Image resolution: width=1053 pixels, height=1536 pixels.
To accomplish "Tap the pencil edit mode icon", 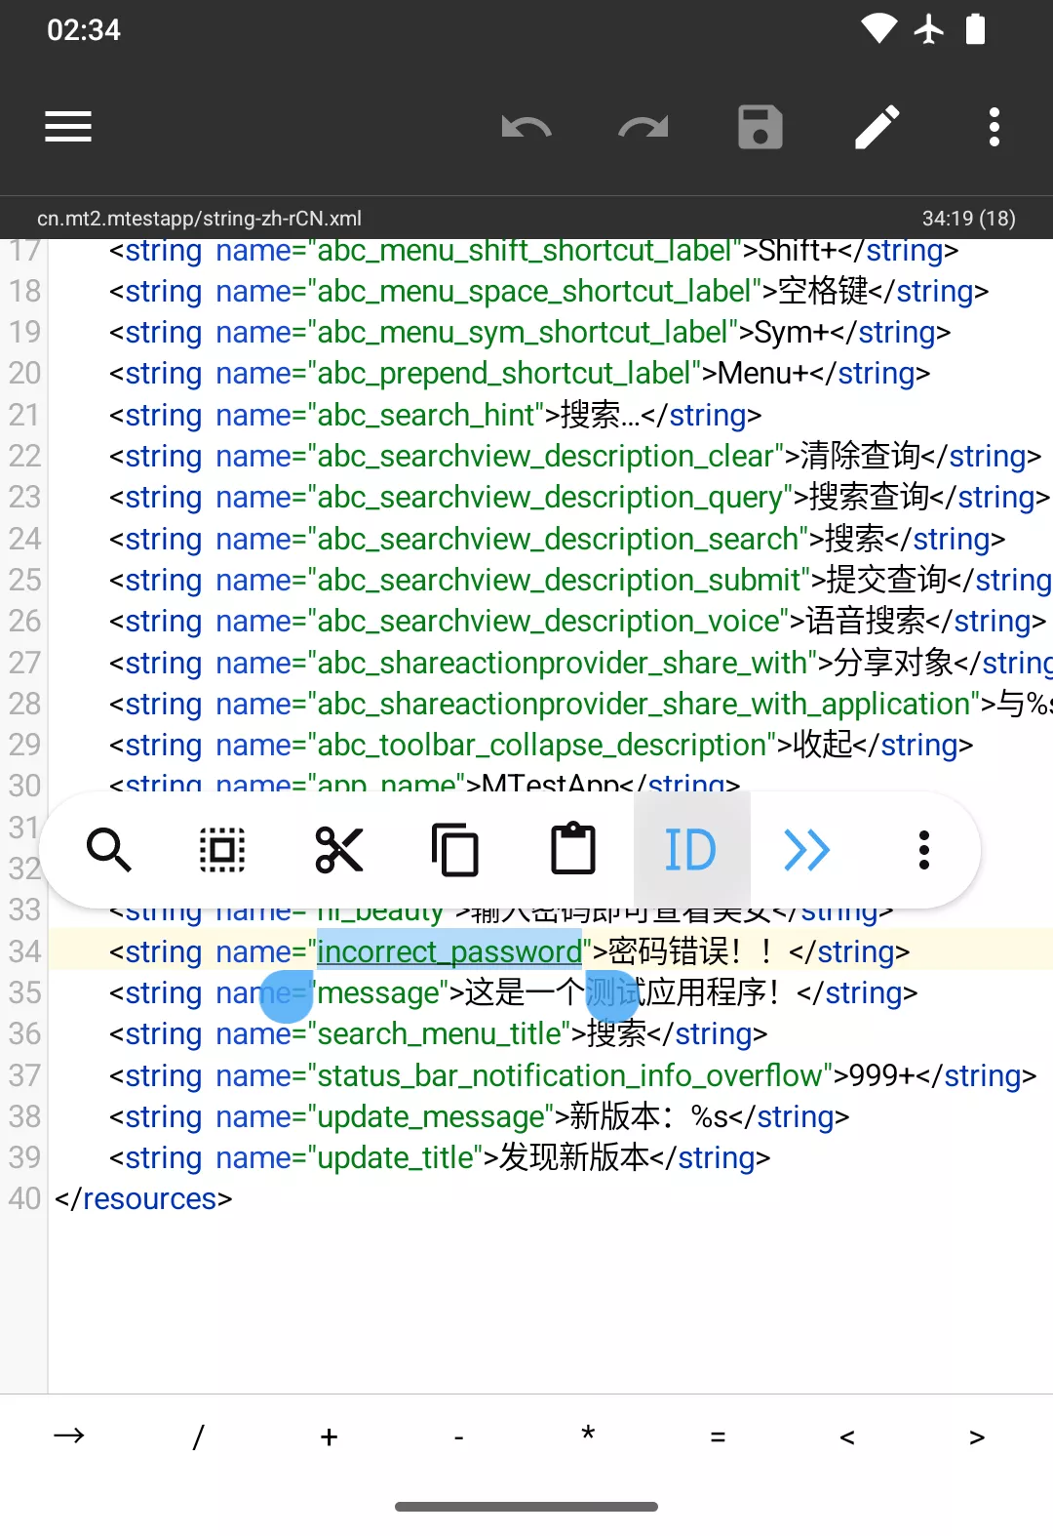I will [877, 127].
